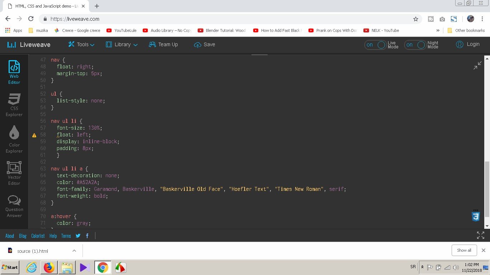
Task: Collapse the editor pane with arrows icon
Action: pos(477,65)
